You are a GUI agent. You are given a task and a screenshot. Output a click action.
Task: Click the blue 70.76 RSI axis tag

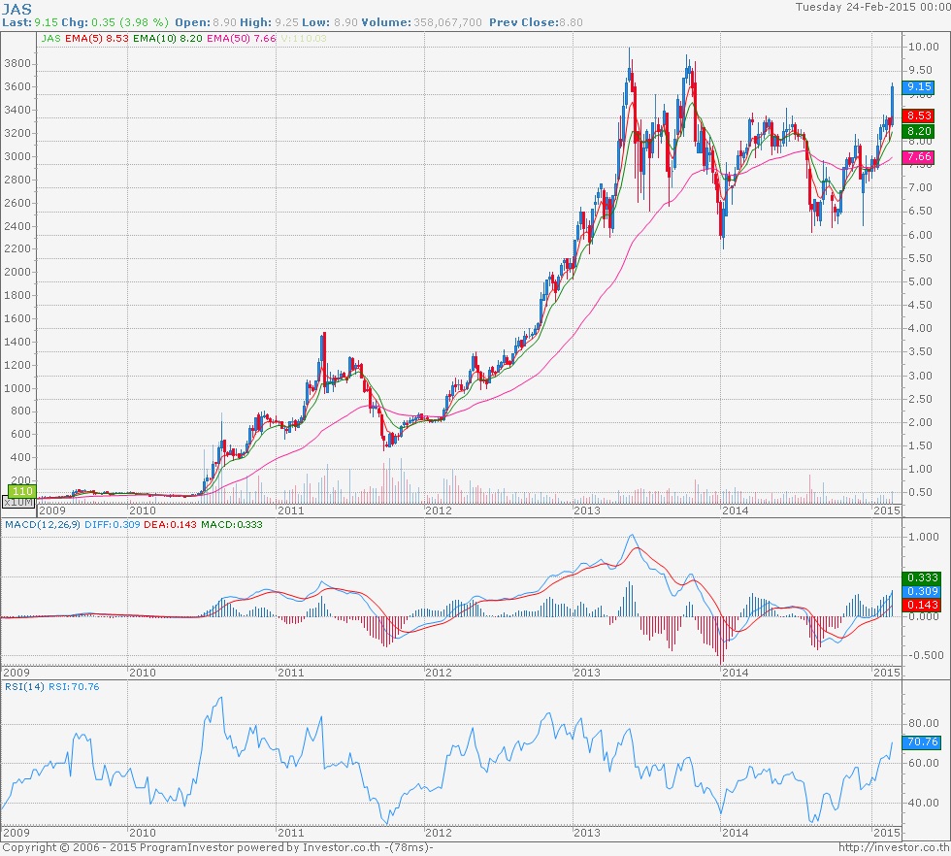922,741
